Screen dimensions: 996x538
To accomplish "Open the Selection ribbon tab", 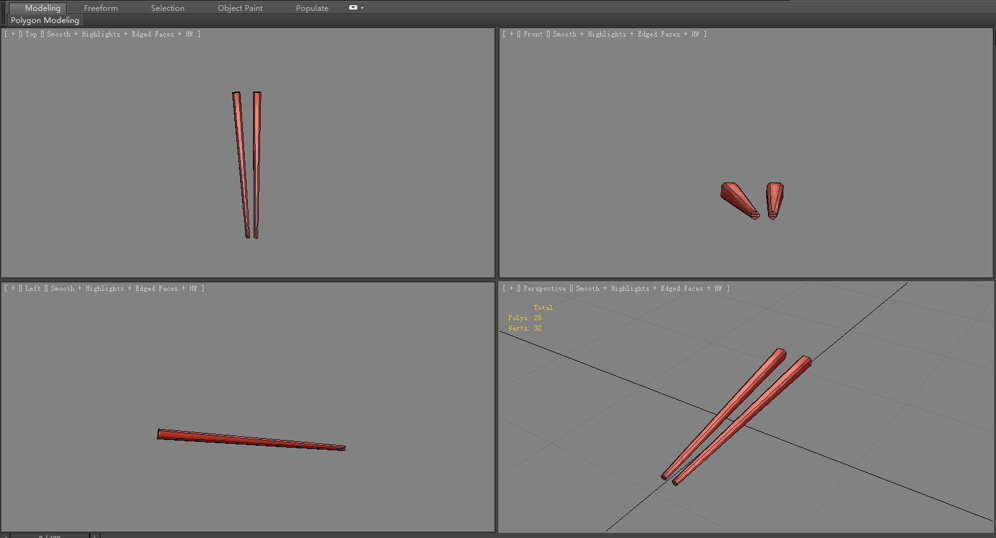I will tap(168, 8).
